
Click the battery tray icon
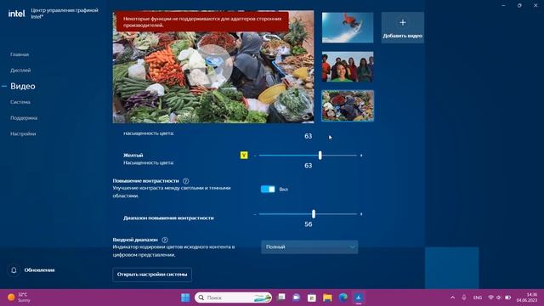coord(507,297)
